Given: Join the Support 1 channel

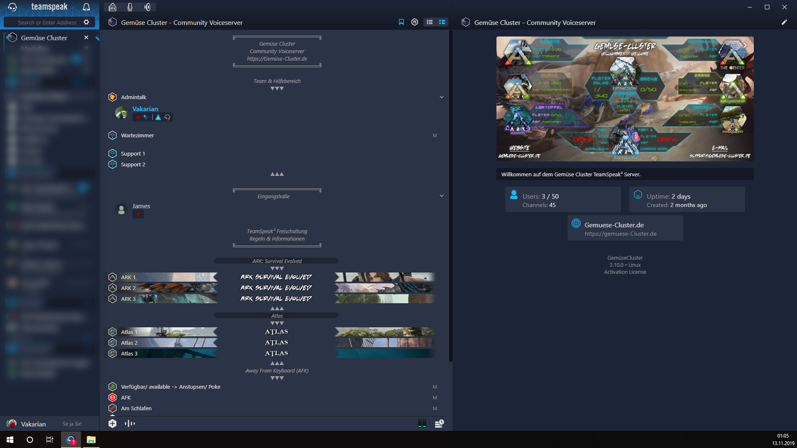Looking at the screenshot, I should (133, 153).
